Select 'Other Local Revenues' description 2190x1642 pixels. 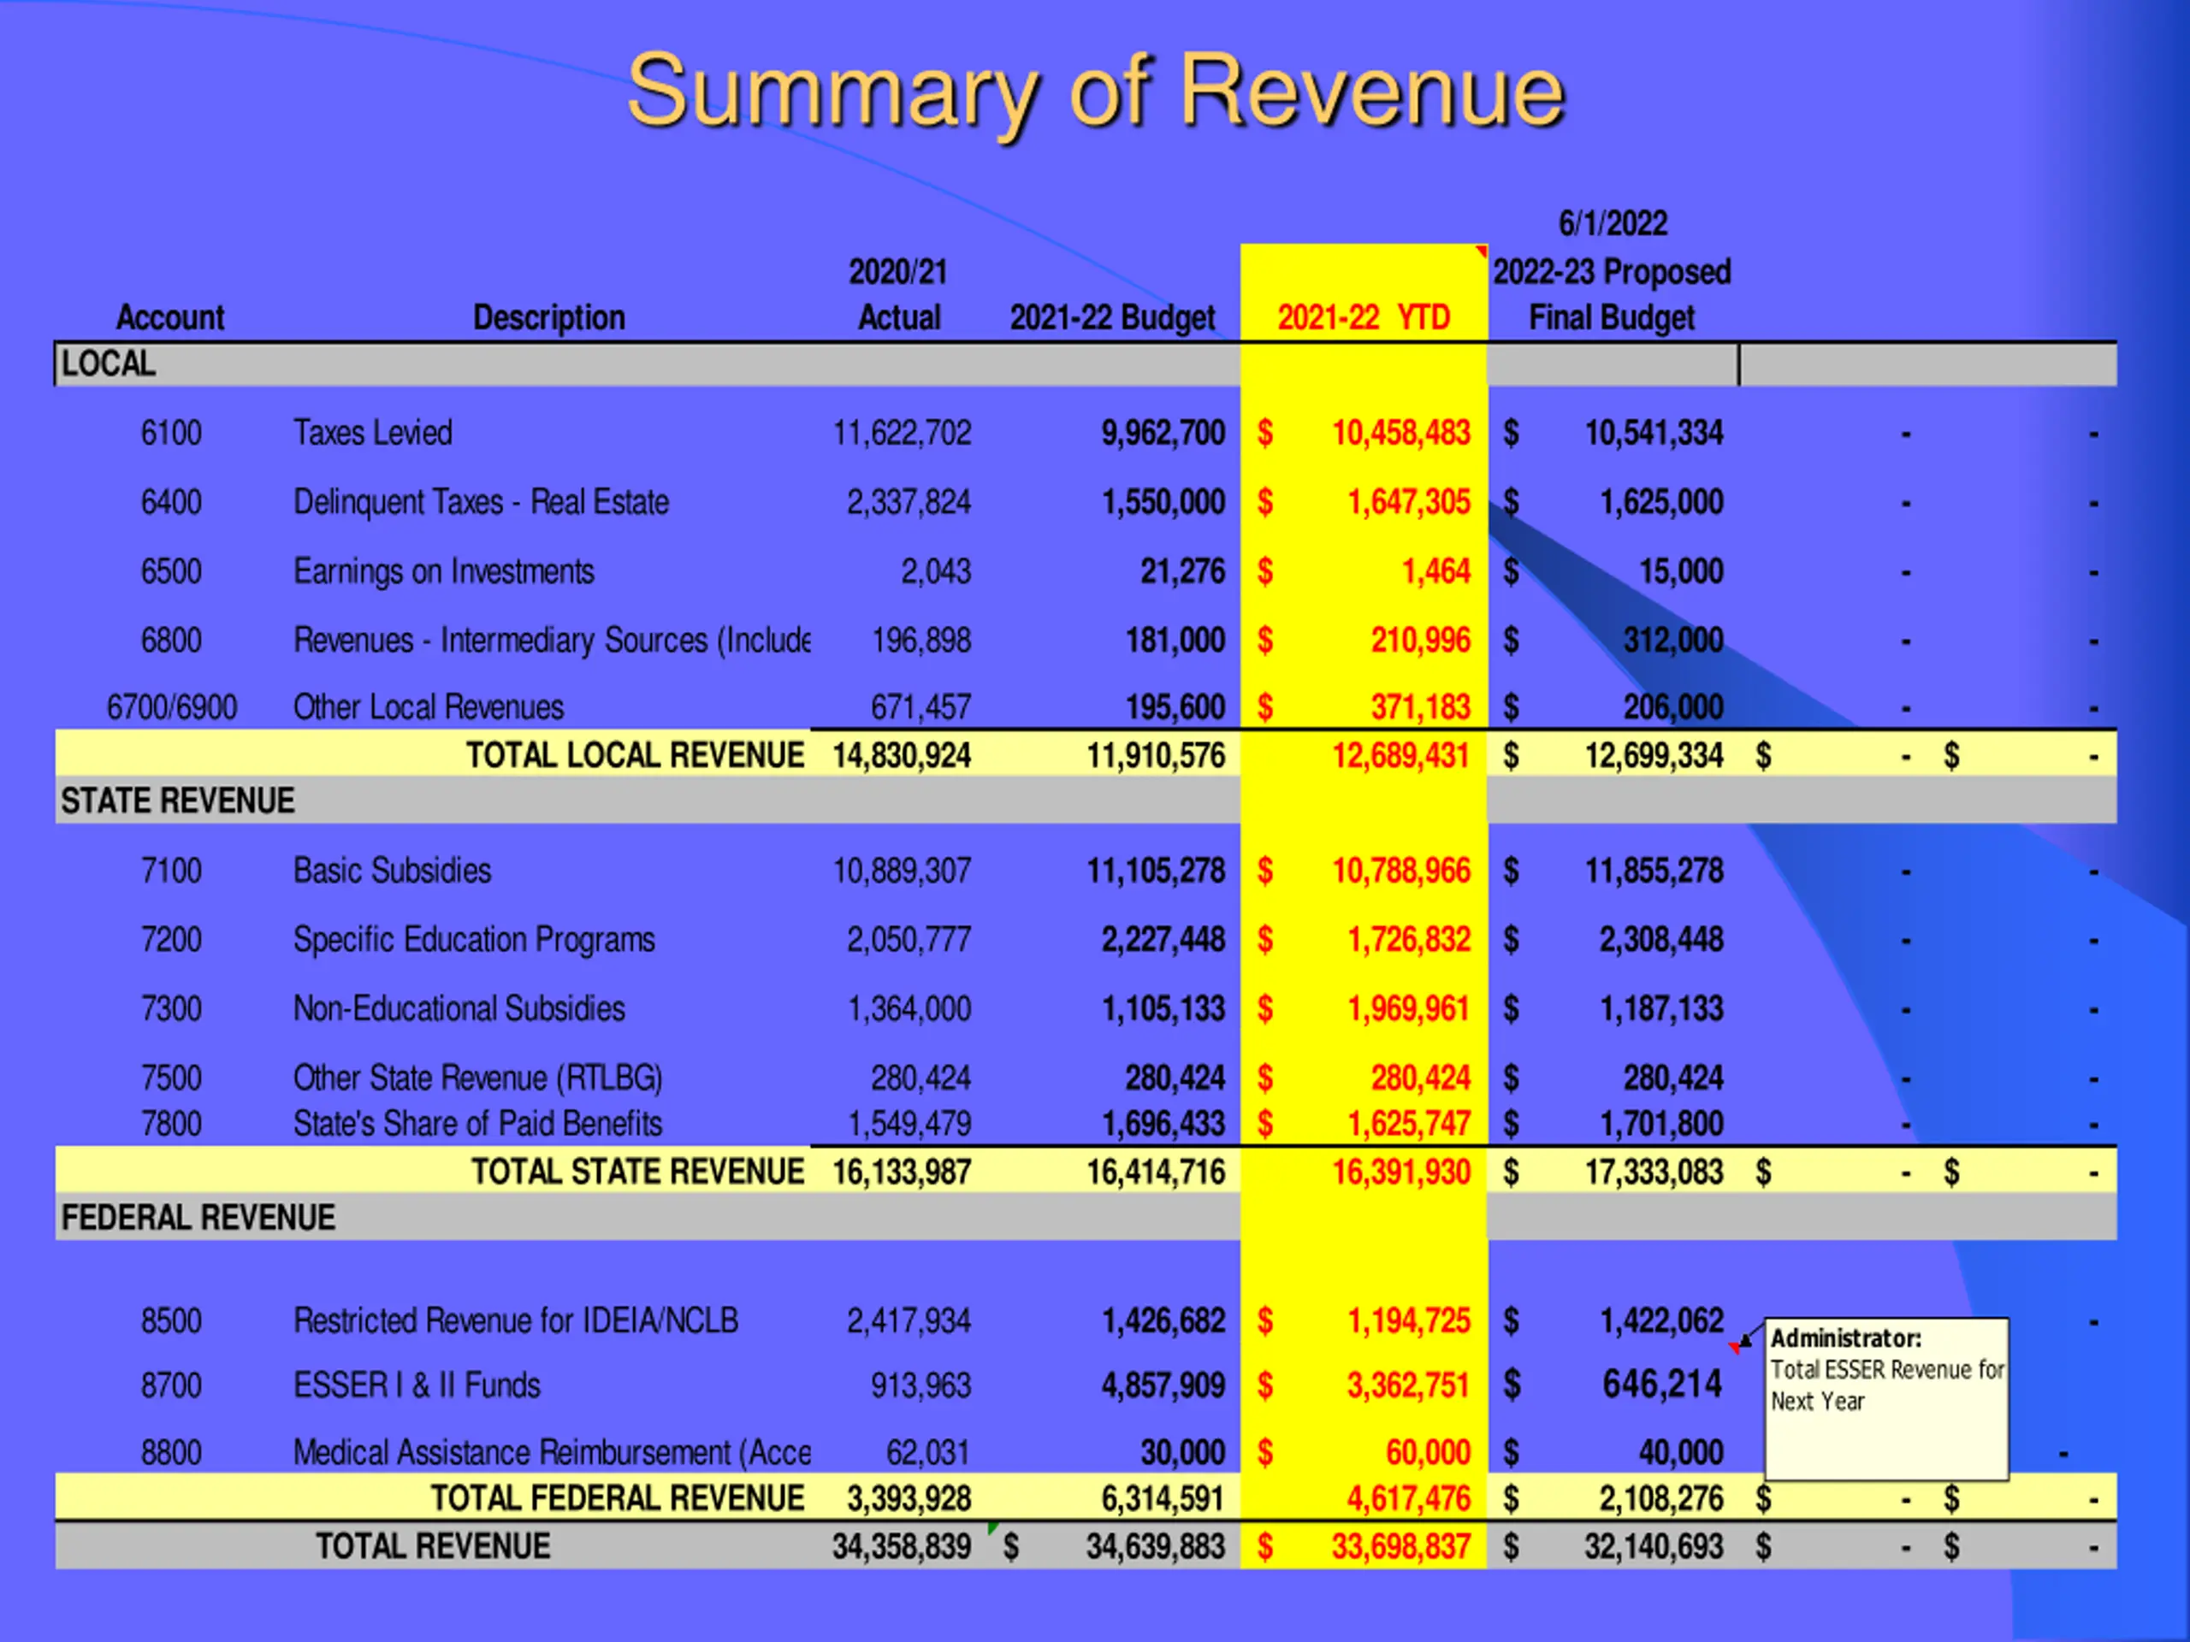point(429,707)
